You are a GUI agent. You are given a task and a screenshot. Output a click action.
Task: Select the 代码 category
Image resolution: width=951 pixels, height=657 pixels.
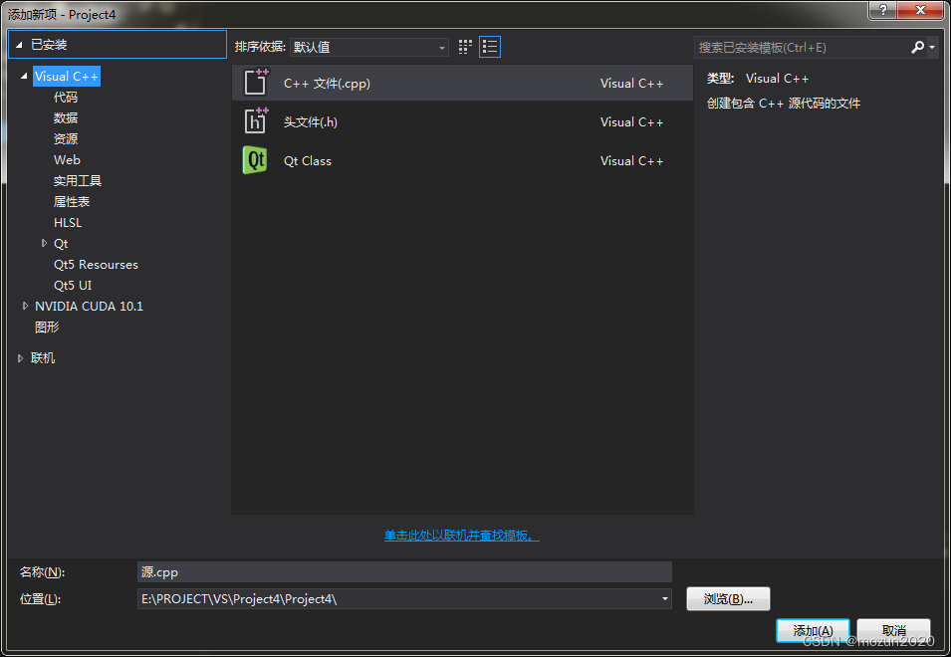click(66, 97)
